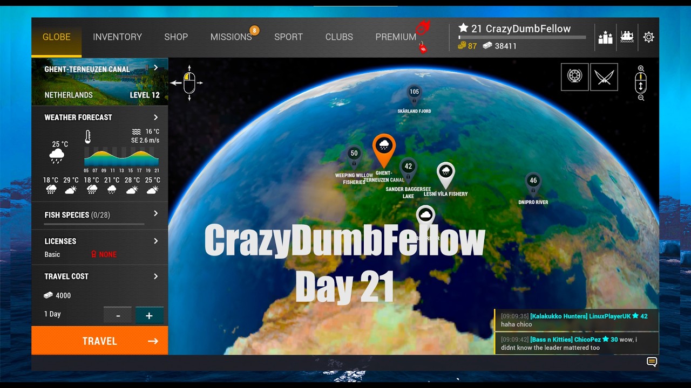
Task: Click the red license lock icon
Action: click(93, 254)
